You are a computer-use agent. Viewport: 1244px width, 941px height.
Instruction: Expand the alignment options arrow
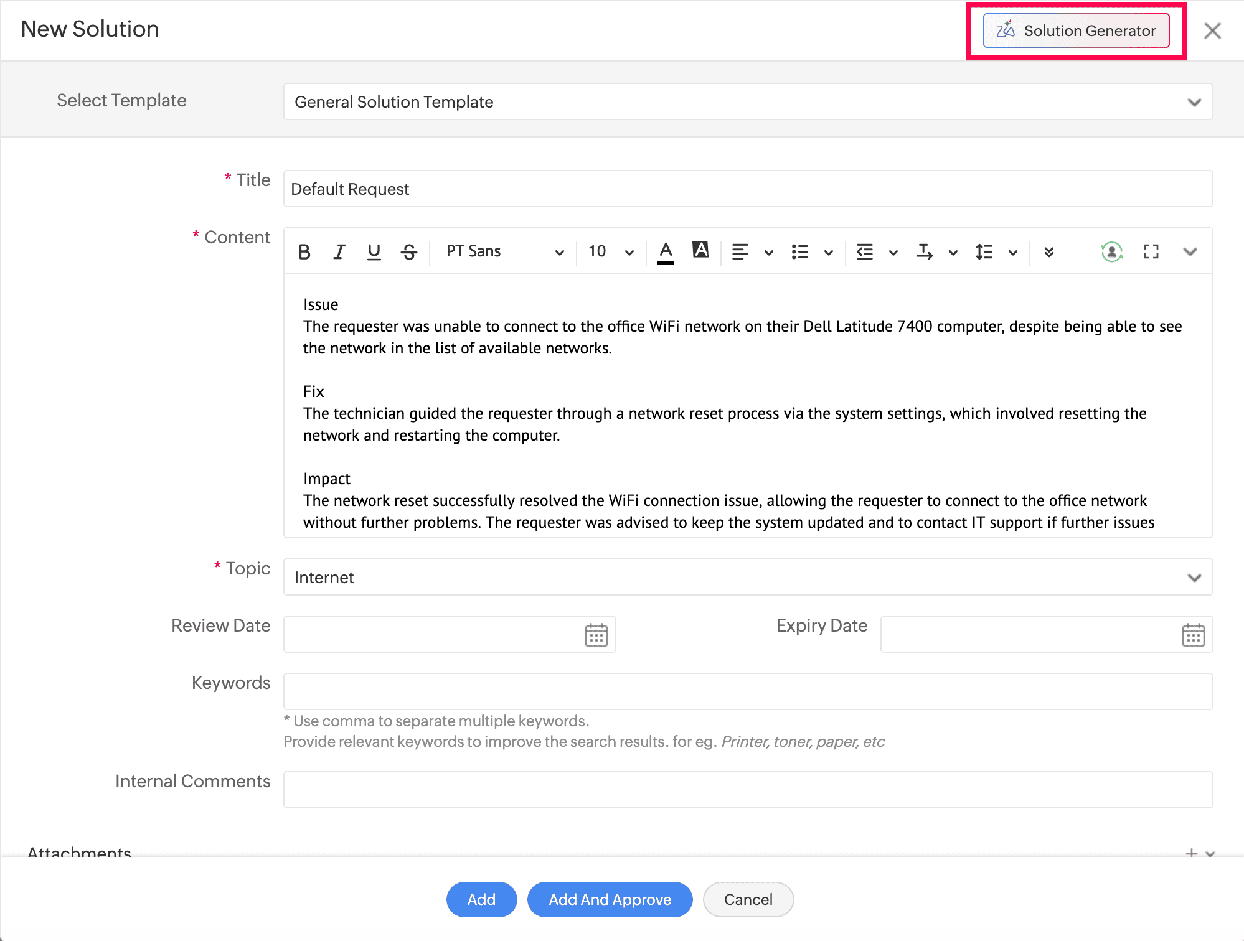[x=769, y=253]
